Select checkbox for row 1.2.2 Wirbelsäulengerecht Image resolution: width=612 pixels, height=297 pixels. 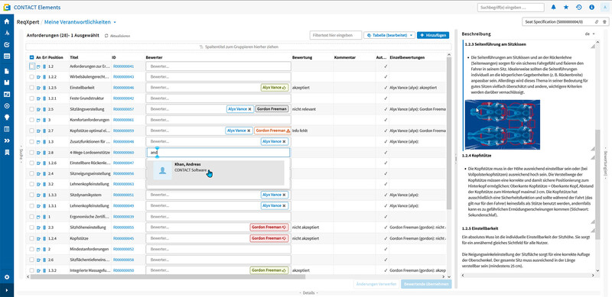[31, 77]
